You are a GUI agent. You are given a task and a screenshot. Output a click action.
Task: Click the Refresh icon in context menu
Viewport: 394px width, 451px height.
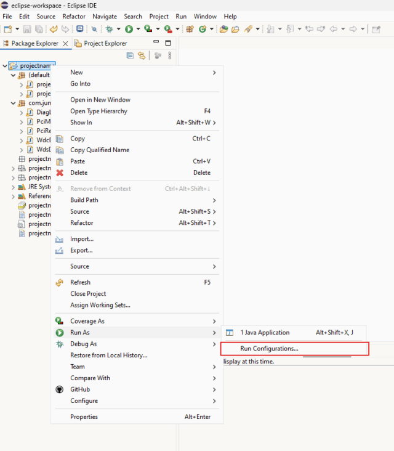tap(60, 282)
